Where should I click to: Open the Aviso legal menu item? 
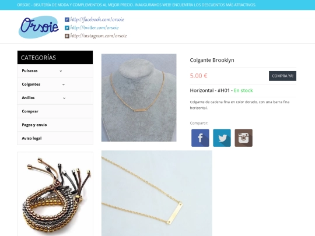pos(55,138)
